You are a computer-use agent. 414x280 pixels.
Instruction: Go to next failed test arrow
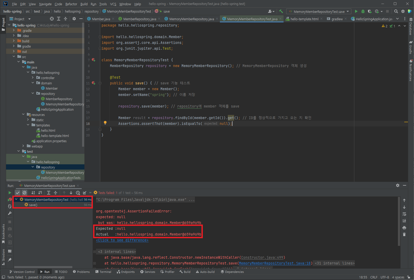[x=71, y=193]
